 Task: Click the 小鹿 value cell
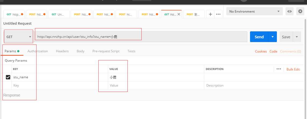tap(156, 77)
